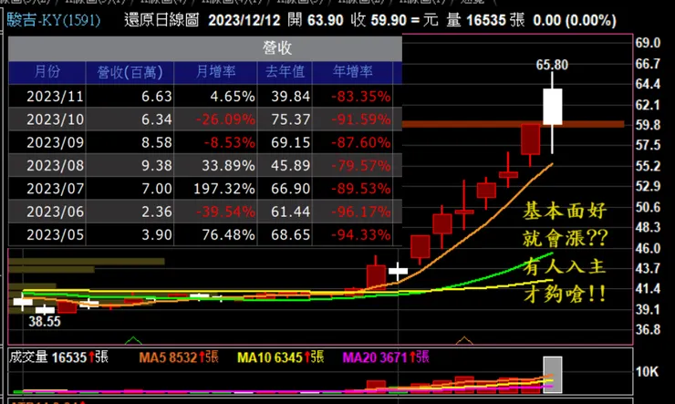Select the 2023/07 month row
The width and height of the screenshot is (675, 404).
[x=205, y=189]
